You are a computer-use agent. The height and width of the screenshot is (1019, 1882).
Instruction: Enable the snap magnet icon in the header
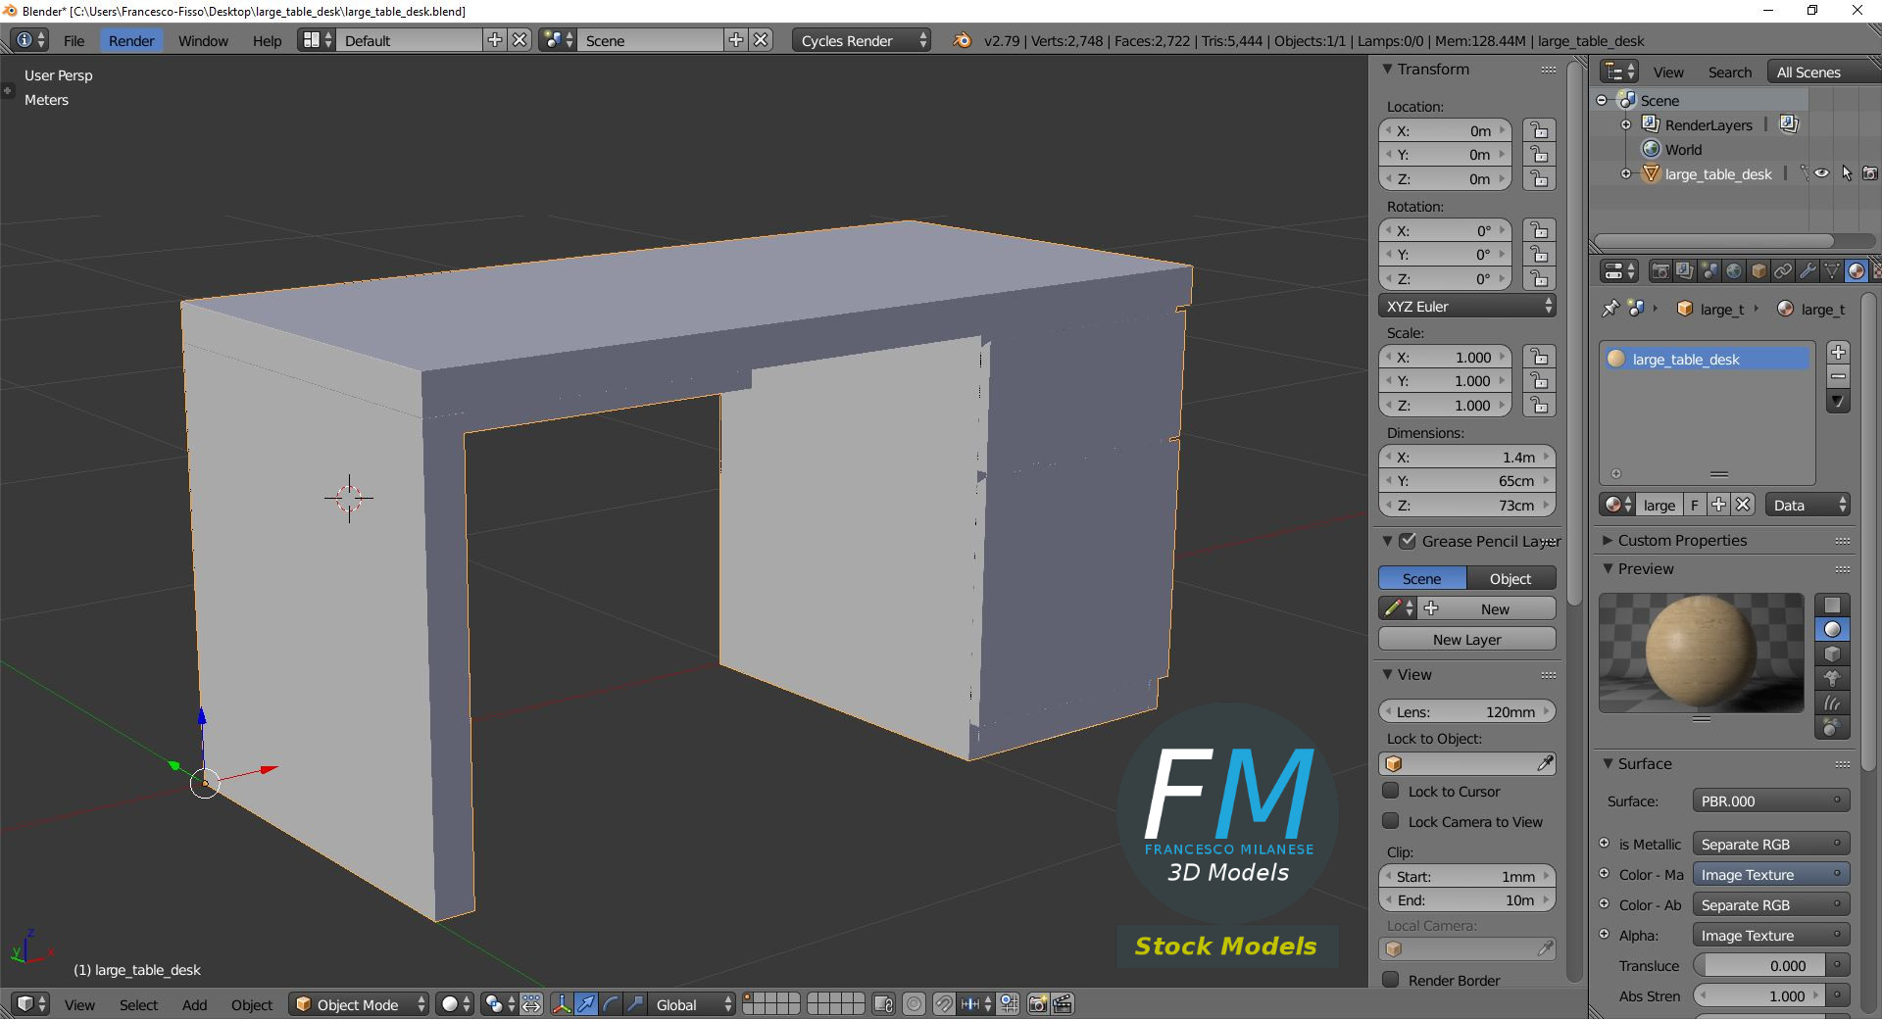(943, 1004)
